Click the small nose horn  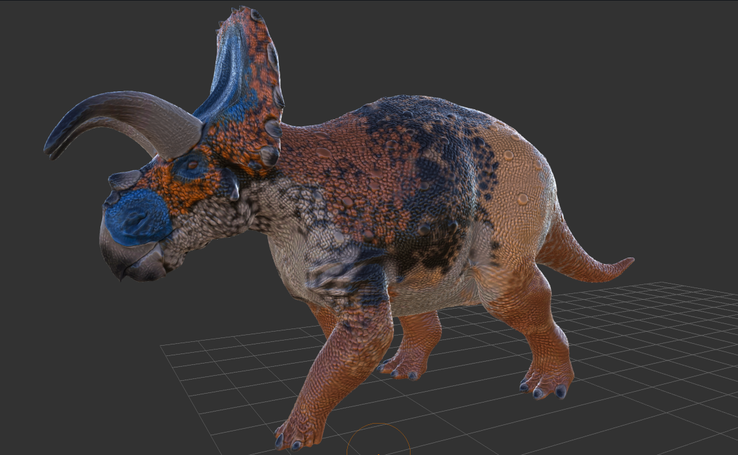(124, 180)
